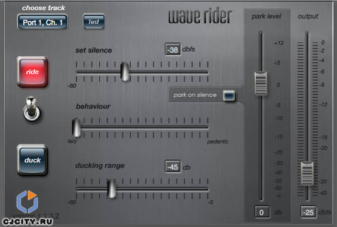Click the park level heading
Viewport: 337px width, 227px height.
[266, 16]
